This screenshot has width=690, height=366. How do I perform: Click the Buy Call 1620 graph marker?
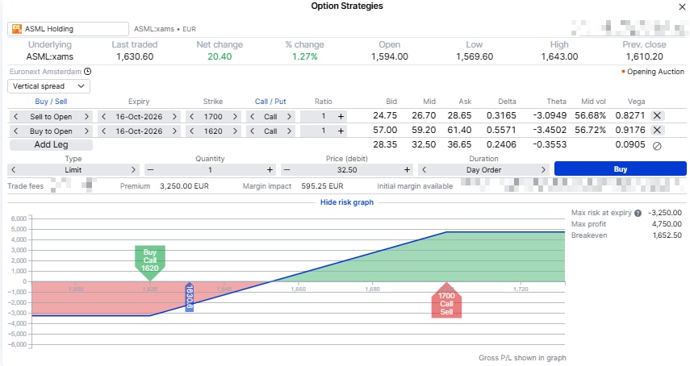click(150, 263)
